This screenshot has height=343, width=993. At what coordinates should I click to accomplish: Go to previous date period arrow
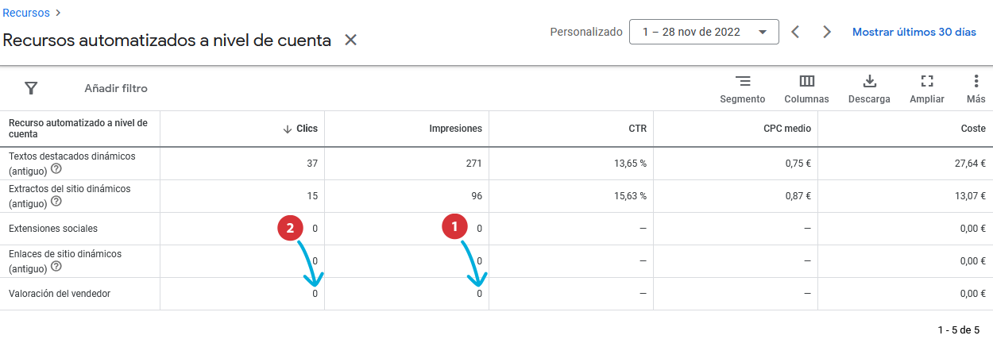click(x=795, y=32)
